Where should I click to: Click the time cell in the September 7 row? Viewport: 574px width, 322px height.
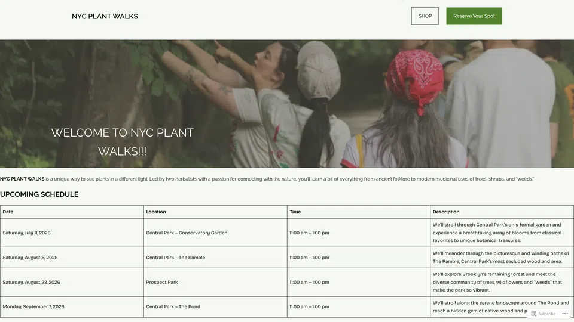pos(359,306)
